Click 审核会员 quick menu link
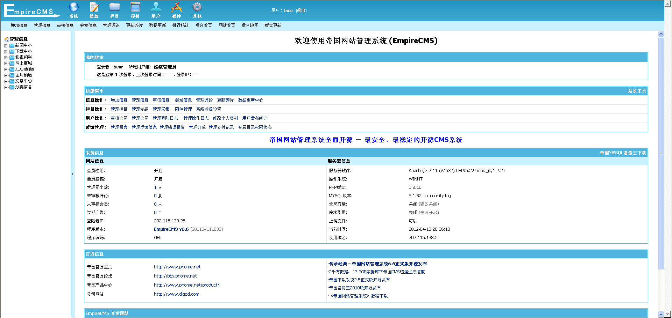The image size is (672, 318). tap(119, 118)
